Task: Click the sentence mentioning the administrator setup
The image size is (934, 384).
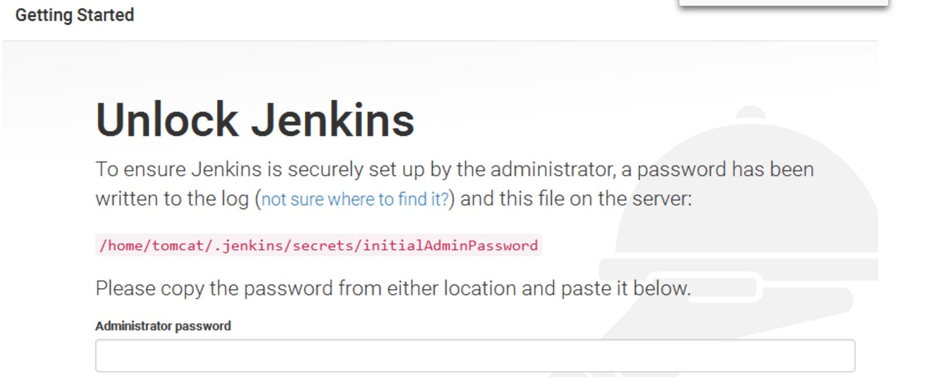Action: pyautogui.click(x=405, y=169)
